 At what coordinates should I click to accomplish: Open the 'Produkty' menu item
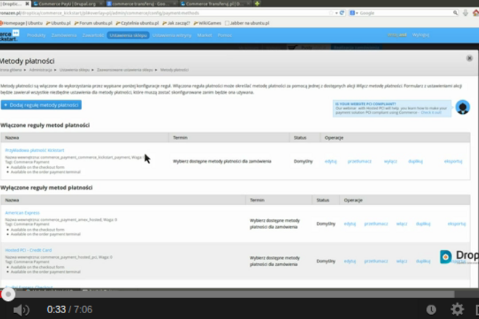pyautogui.click(x=36, y=35)
